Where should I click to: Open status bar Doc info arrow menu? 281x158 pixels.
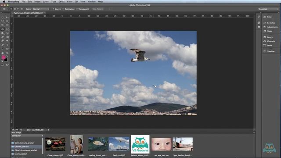[49, 130]
